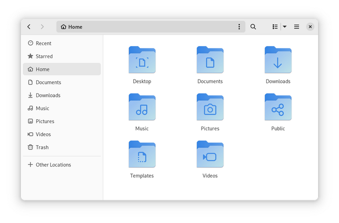This screenshot has width=339, height=223.
Task: Click the back navigation arrow
Action: coord(29,27)
